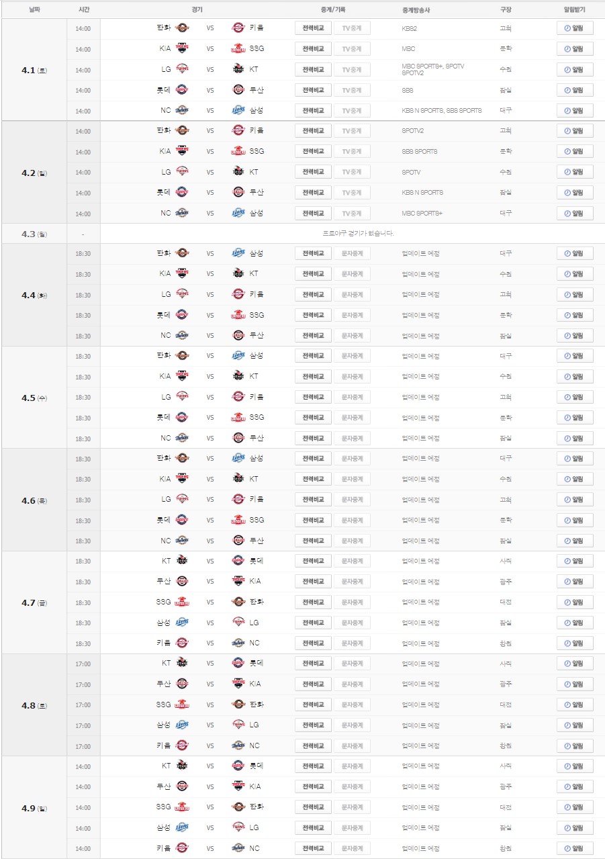
Task: Click 두산 logo in the 4.1 롯데 vs 두산 row
Action: [238, 90]
